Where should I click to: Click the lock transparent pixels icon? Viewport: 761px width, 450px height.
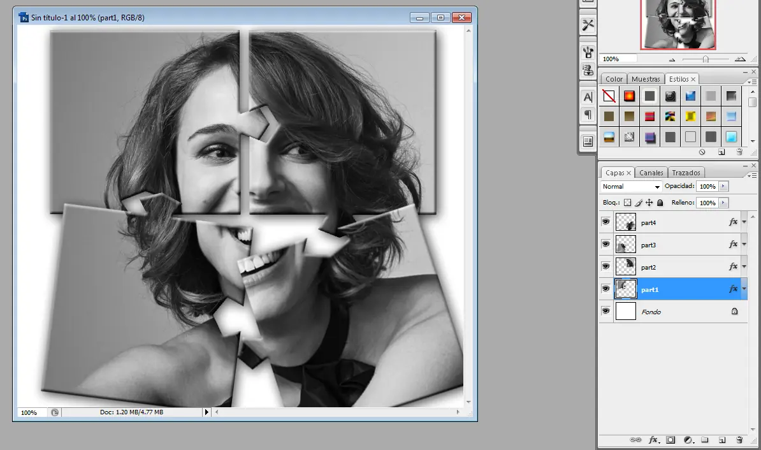tap(627, 203)
